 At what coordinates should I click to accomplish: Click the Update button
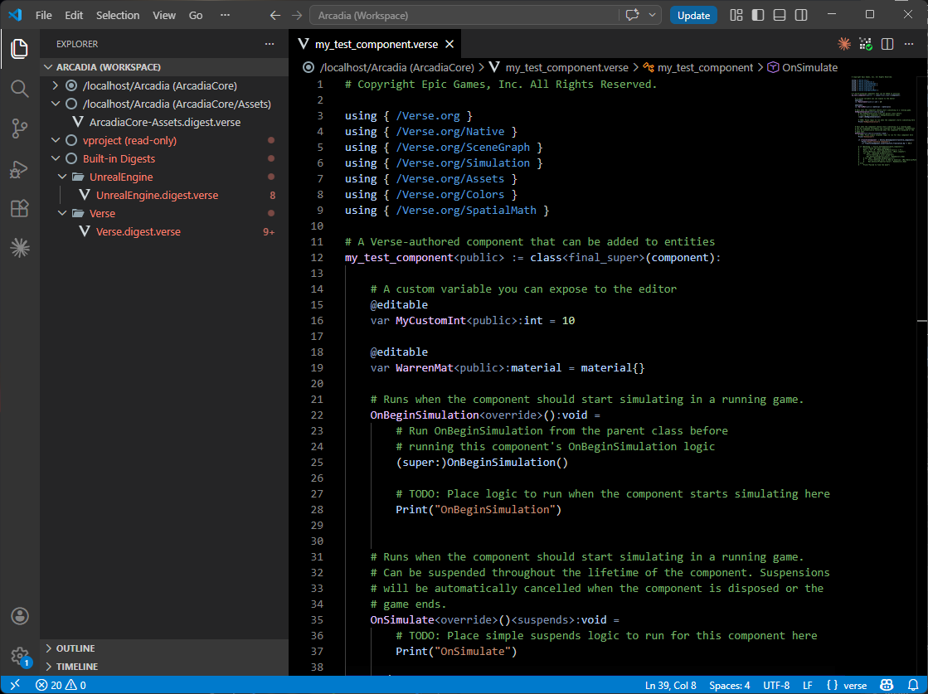[693, 16]
